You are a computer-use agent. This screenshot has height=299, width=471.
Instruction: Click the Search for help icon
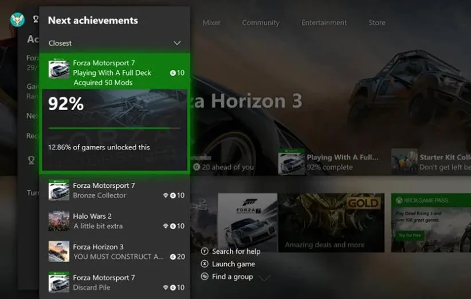coord(205,251)
